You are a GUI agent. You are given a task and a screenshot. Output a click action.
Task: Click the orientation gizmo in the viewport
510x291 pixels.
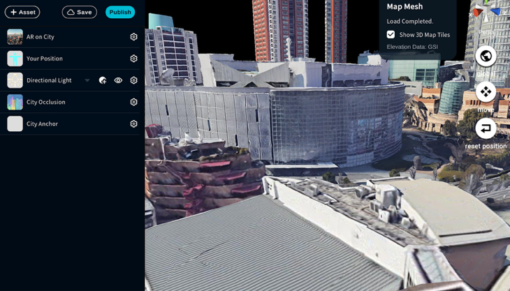[486, 11]
